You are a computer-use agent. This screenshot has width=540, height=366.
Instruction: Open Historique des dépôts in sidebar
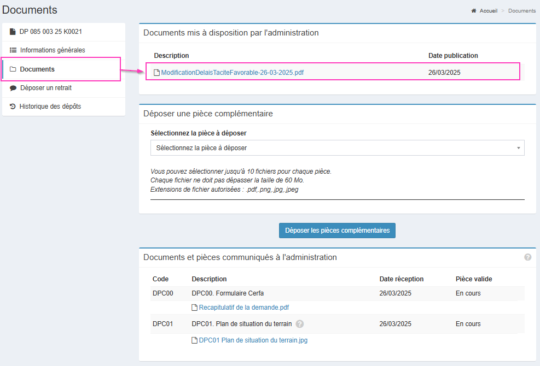[50, 107]
